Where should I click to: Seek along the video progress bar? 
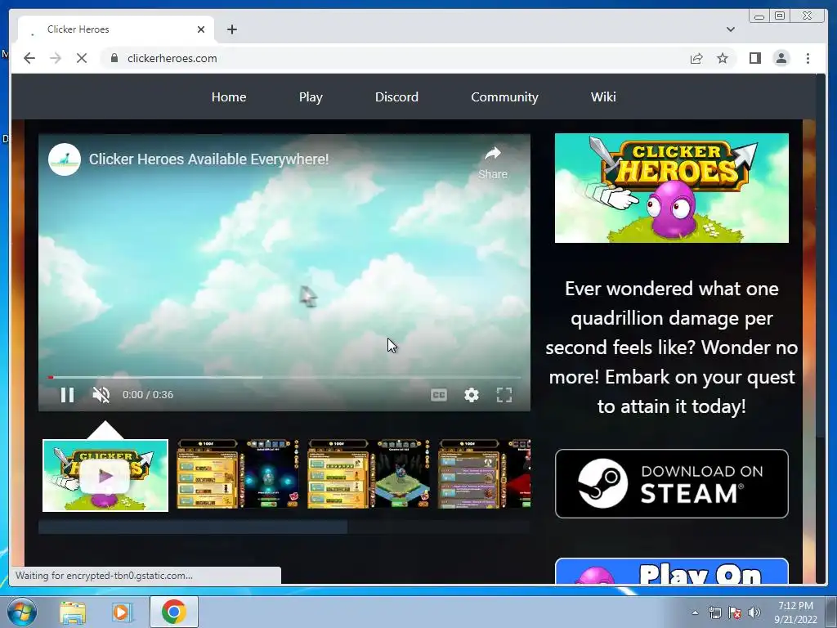[x=284, y=378]
